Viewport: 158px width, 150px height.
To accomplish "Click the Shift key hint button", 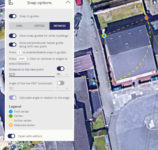I will point(22,59).
